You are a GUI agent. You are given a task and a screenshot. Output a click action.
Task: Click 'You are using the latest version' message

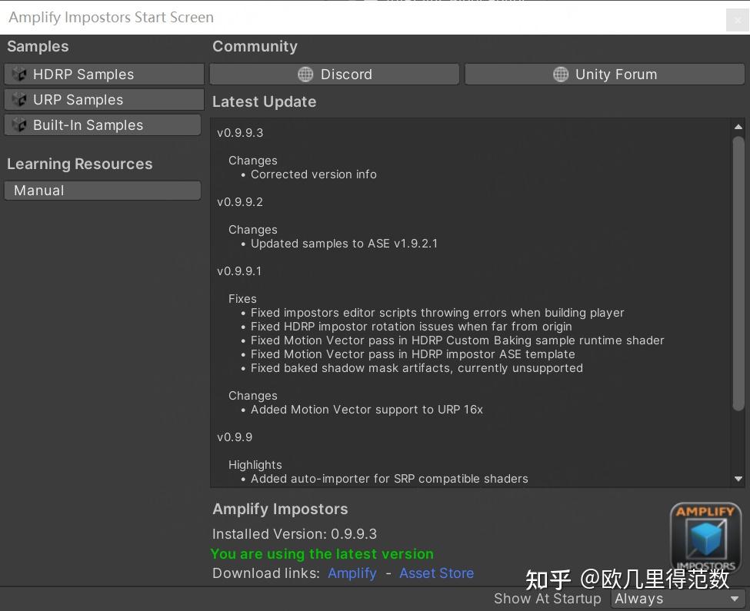click(322, 554)
